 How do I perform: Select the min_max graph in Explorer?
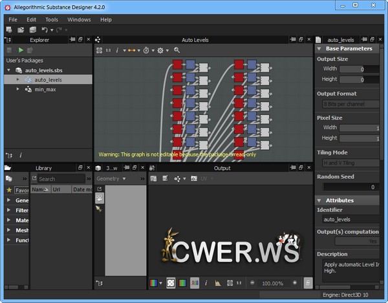click(x=45, y=89)
